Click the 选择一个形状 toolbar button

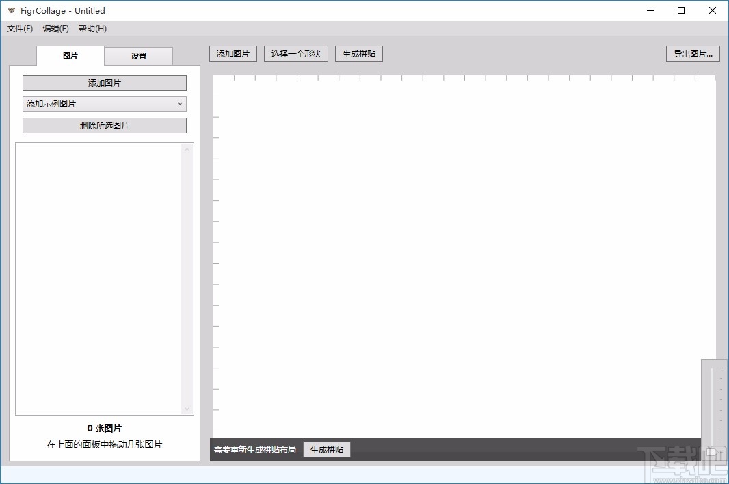[x=296, y=54]
